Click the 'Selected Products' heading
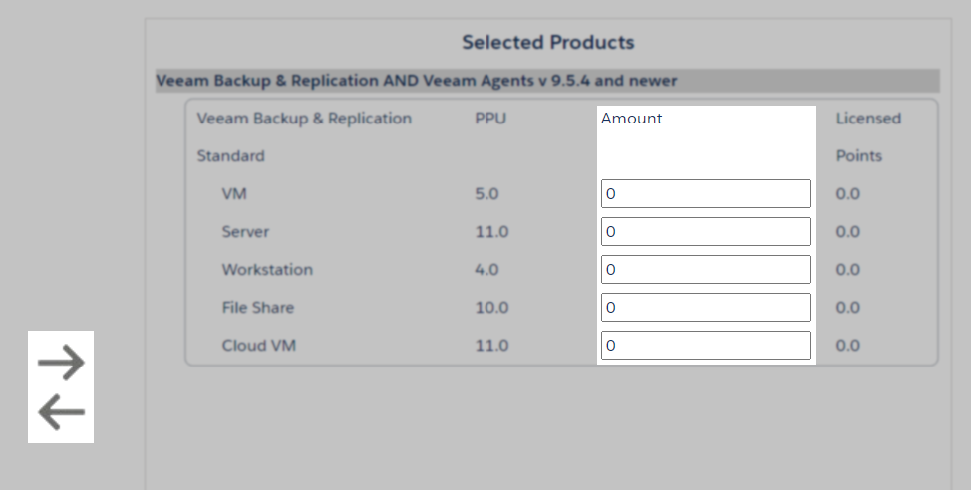 [548, 42]
